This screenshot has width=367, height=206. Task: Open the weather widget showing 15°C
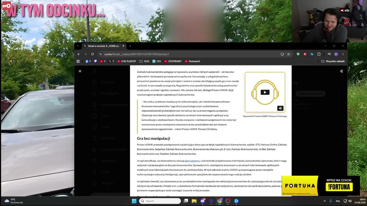pyautogui.click(x=13, y=201)
